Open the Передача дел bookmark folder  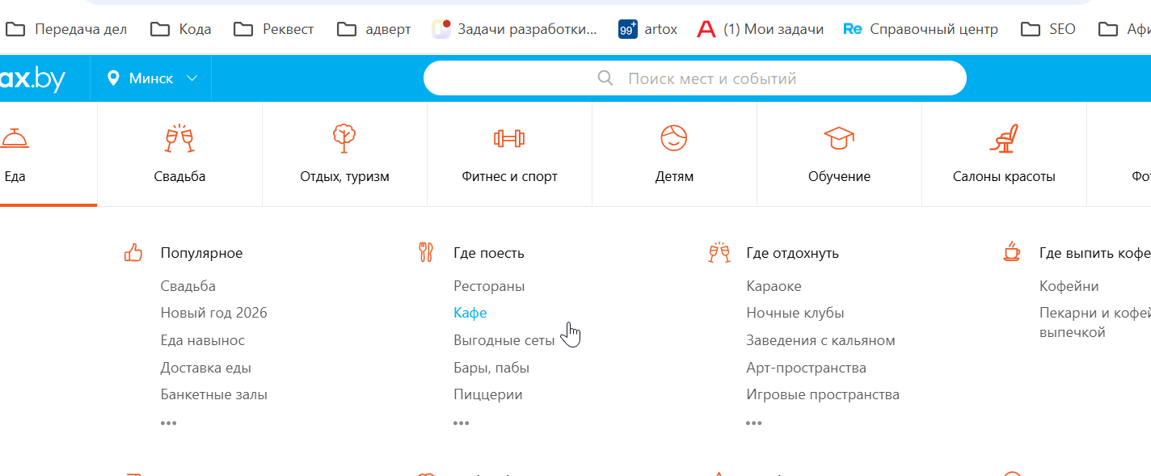pos(66,29)
